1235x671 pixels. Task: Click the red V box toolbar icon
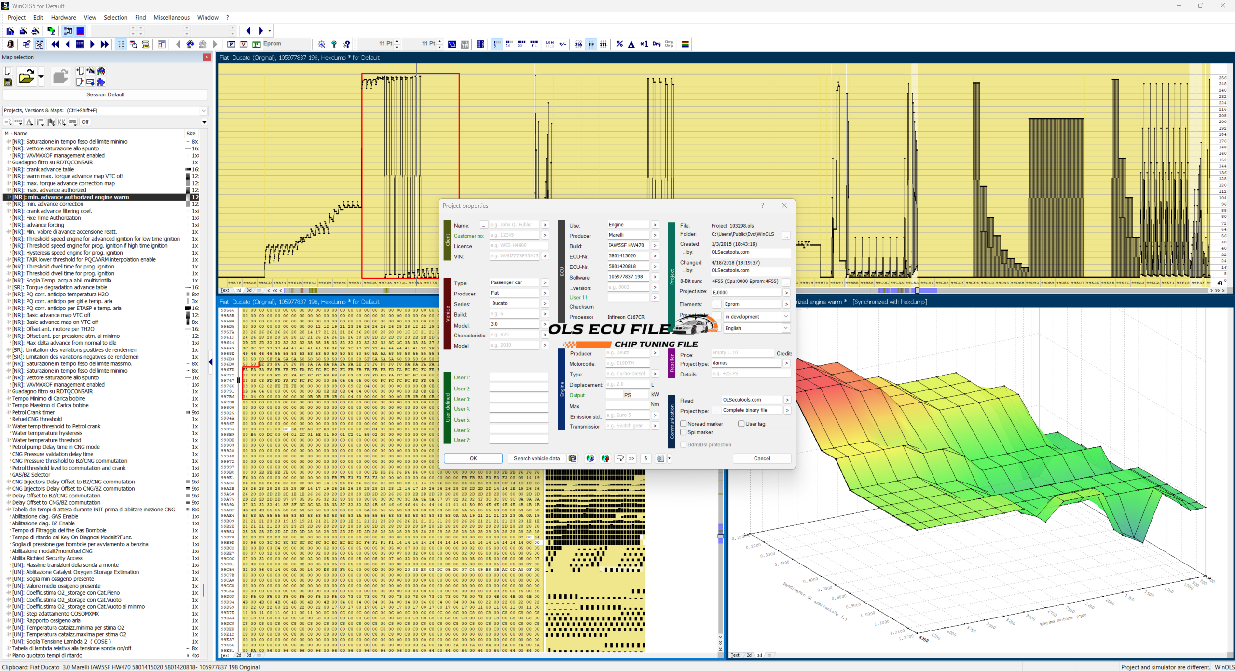[x=244, y=44]
